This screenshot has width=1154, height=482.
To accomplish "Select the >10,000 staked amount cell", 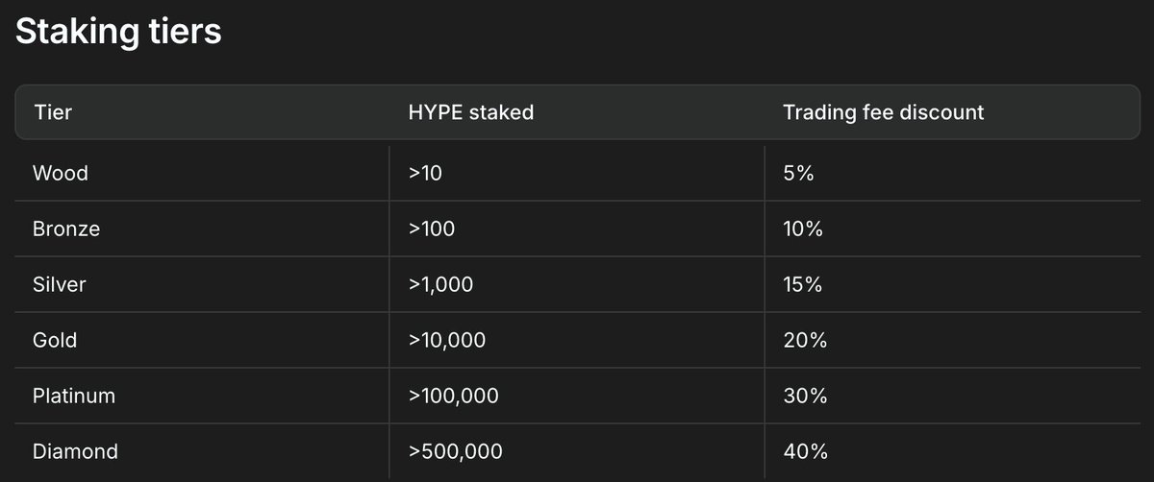I will click(x=446, y=340).
